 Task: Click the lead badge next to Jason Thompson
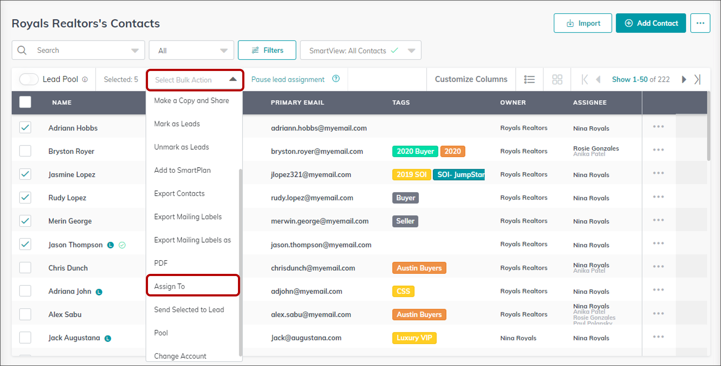(111, 245)
